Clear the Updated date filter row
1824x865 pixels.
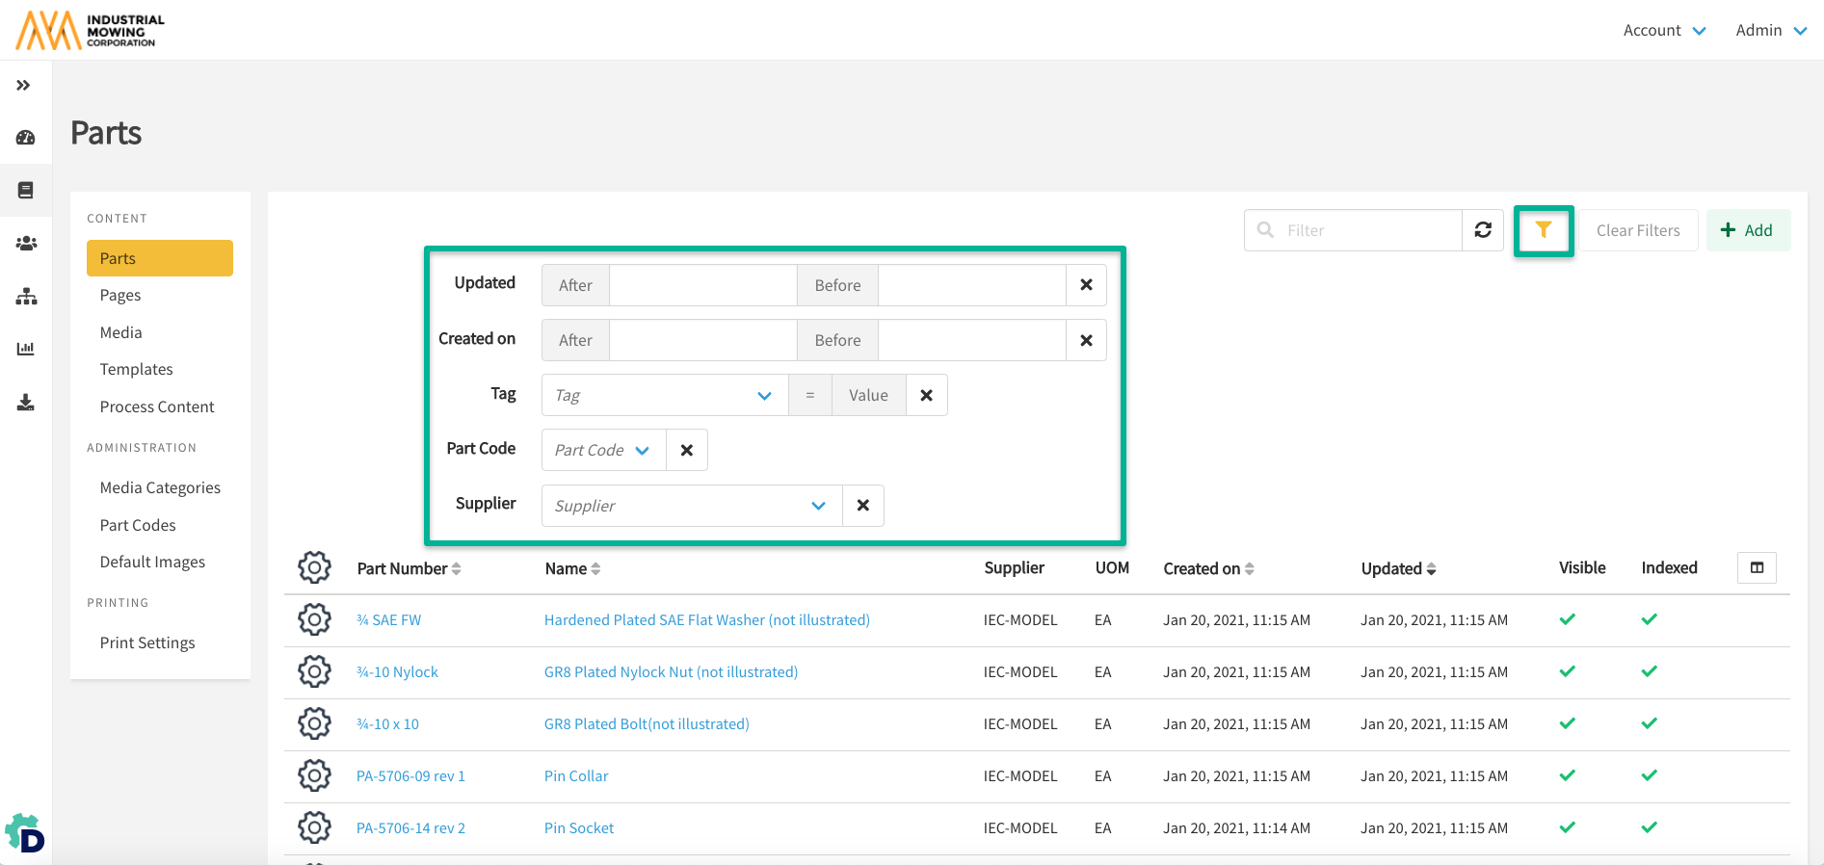pos(1086,285)
